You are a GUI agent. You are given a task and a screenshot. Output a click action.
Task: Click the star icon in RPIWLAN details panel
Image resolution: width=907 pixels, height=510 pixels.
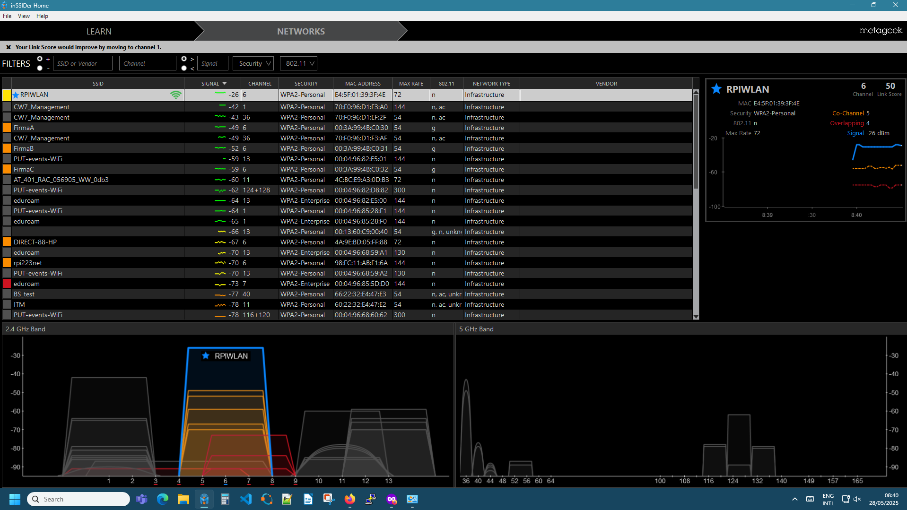click(x=716, y=89)
